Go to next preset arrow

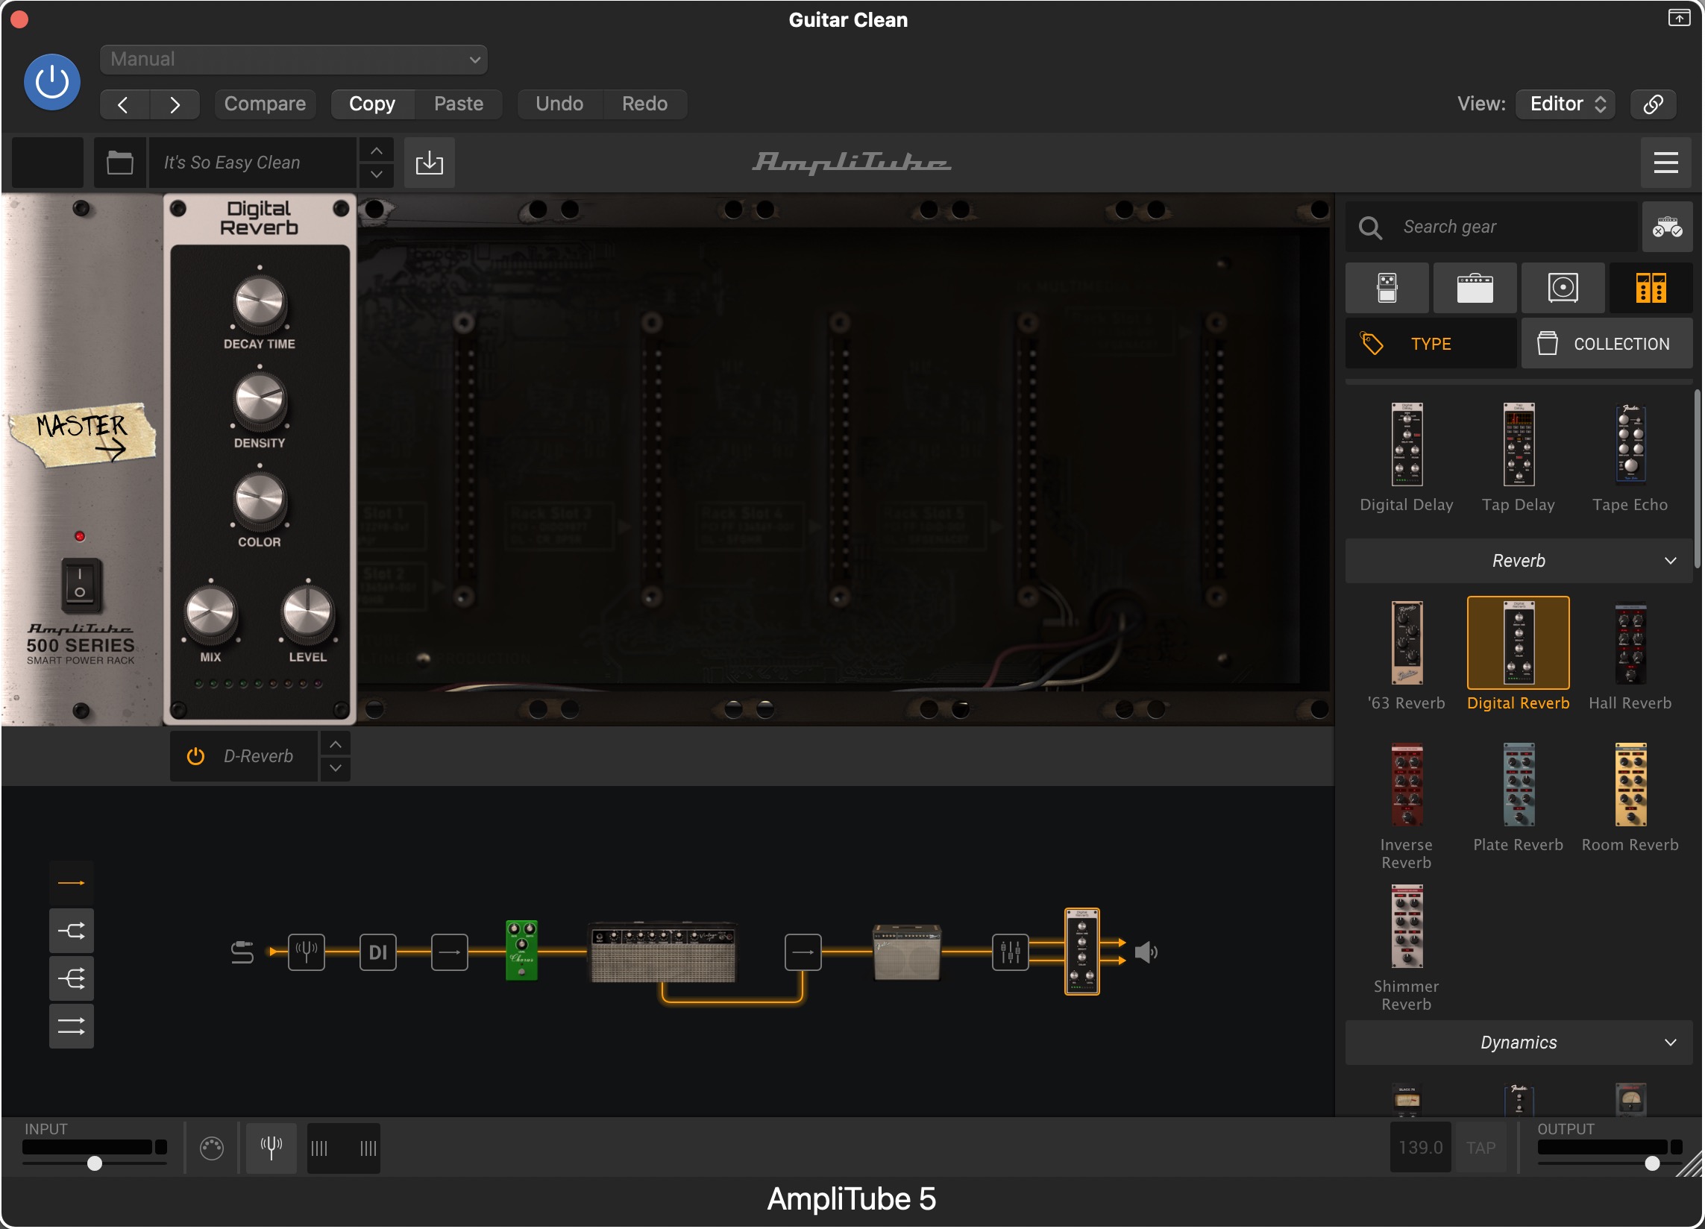coord(175,104)
